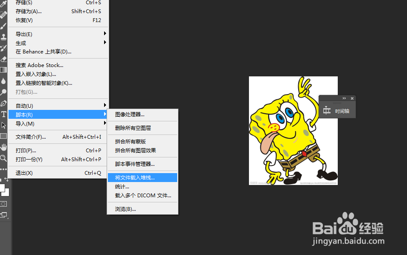This screenshot has width=407, height=255.
Task: Select the Dodge tool
Action: click(x=3, y=92)
